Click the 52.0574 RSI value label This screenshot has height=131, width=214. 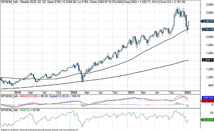(207, 120)
